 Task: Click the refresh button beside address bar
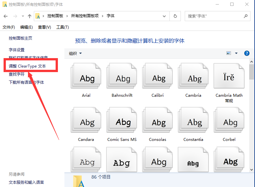tap(175, 16)
